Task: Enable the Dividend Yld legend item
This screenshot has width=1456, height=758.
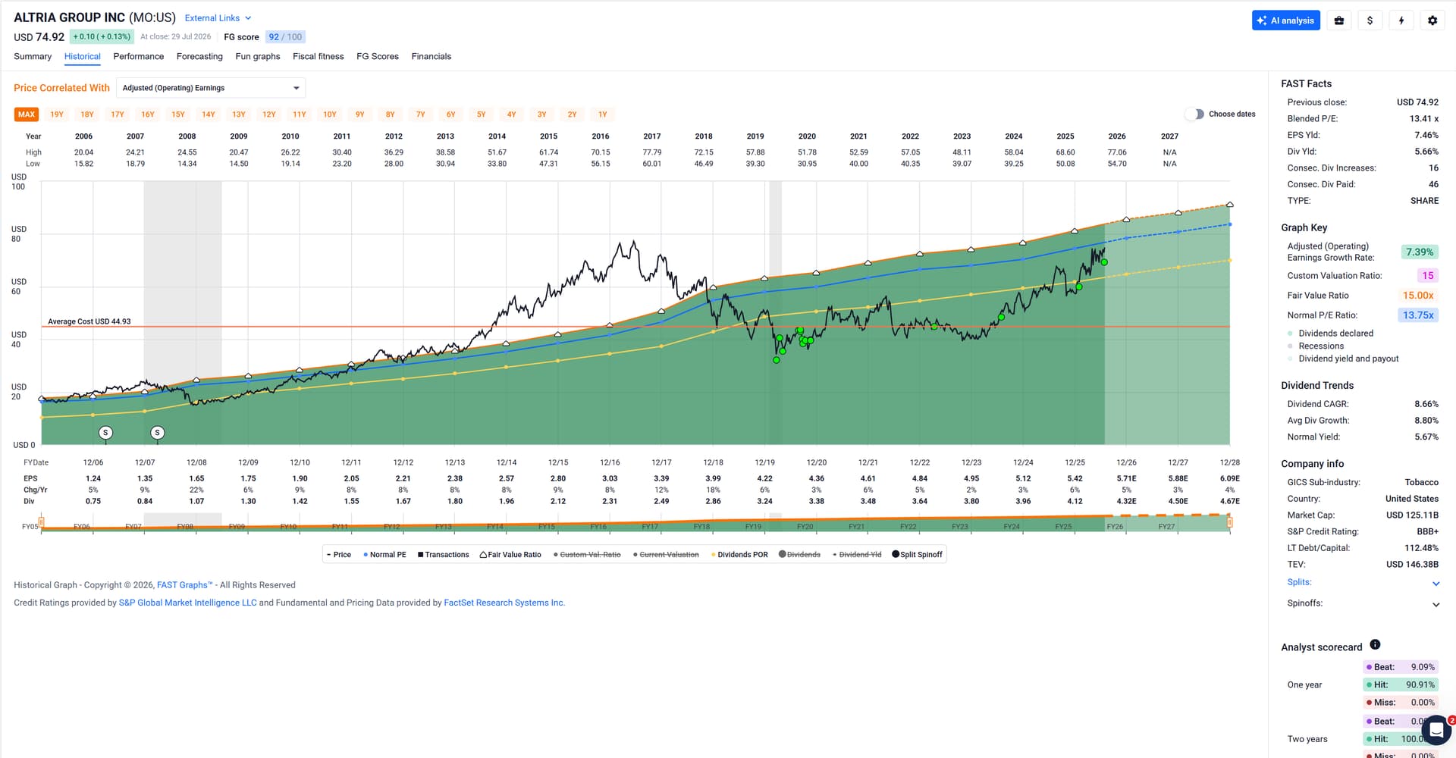Action: pos(857,555)
